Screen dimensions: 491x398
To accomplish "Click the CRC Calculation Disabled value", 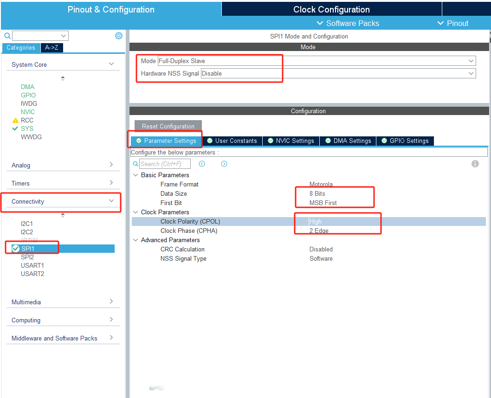I will tap(321, 250).
